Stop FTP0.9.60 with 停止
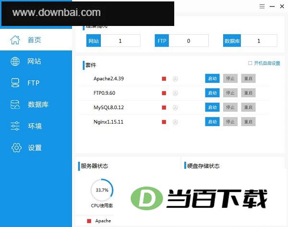Viewport: 288px width, 227px height. point(230,93)
